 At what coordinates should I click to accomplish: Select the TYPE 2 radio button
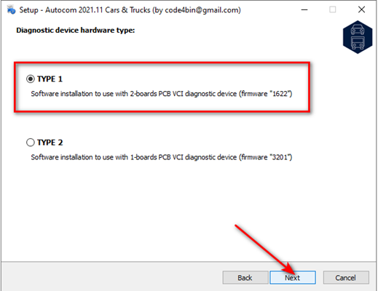pos(31,143)
